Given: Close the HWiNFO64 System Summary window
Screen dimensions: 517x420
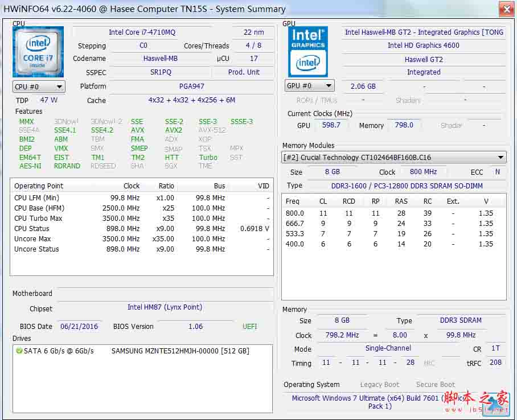Looking at the screenshot, I should pyautogui.click(x=506, y=9).
